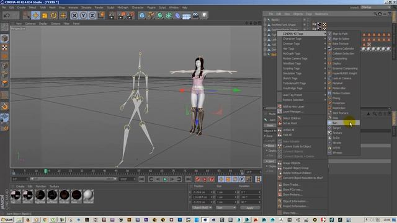397x223 pixels.
Task: Add a Floor environment object icon
Action: pyautogui.click(x=186, y=16)
